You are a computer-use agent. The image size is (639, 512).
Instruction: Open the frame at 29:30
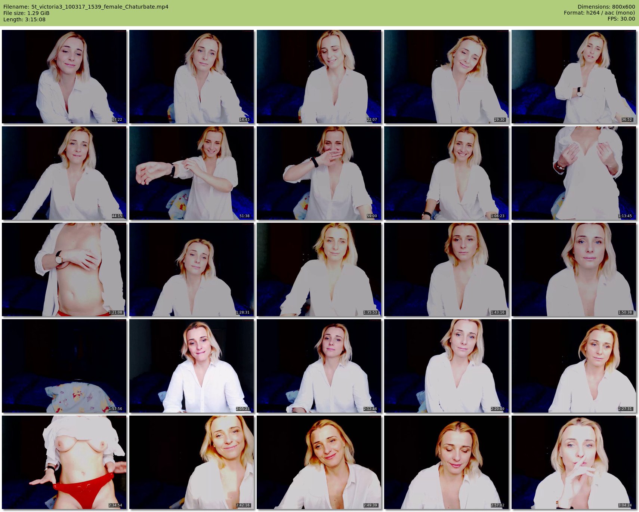447,77
